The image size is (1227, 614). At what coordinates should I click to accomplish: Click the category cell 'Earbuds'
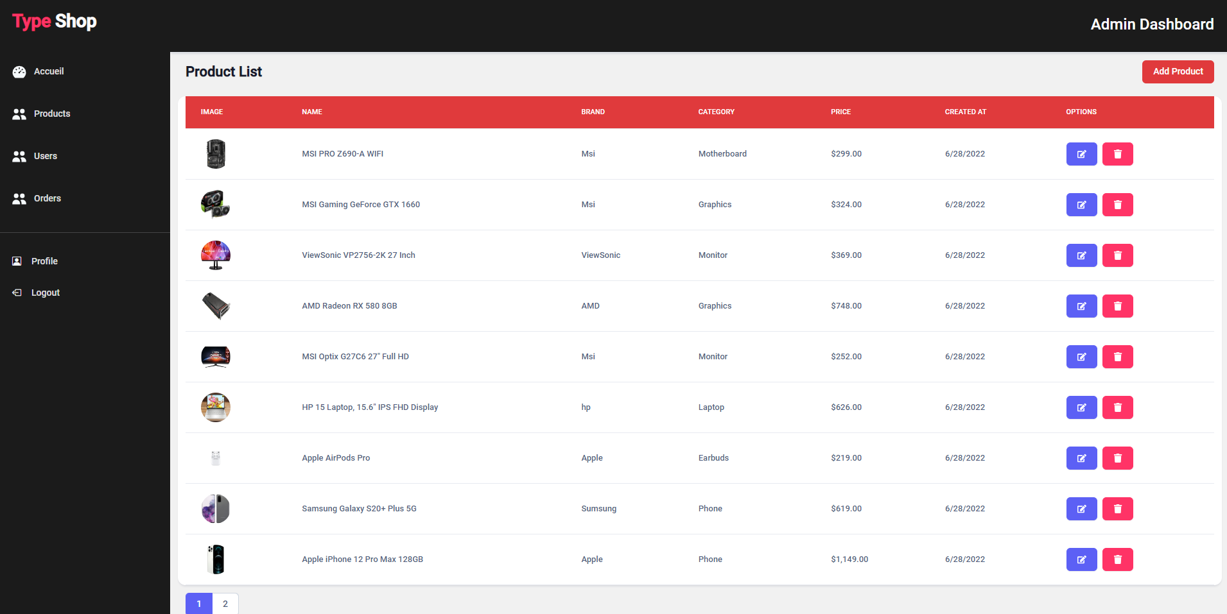(x=713, y=458)
